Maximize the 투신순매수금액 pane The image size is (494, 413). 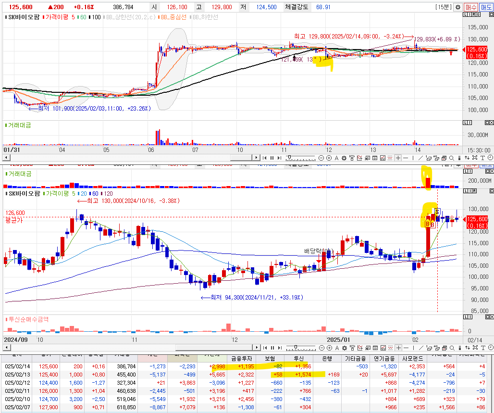(x=487, y=316)
